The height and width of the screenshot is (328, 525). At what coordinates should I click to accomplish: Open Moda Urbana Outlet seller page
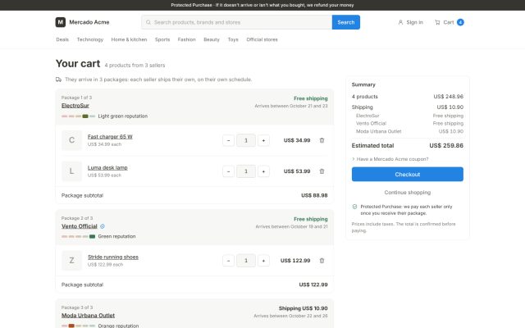coord(88,315)
